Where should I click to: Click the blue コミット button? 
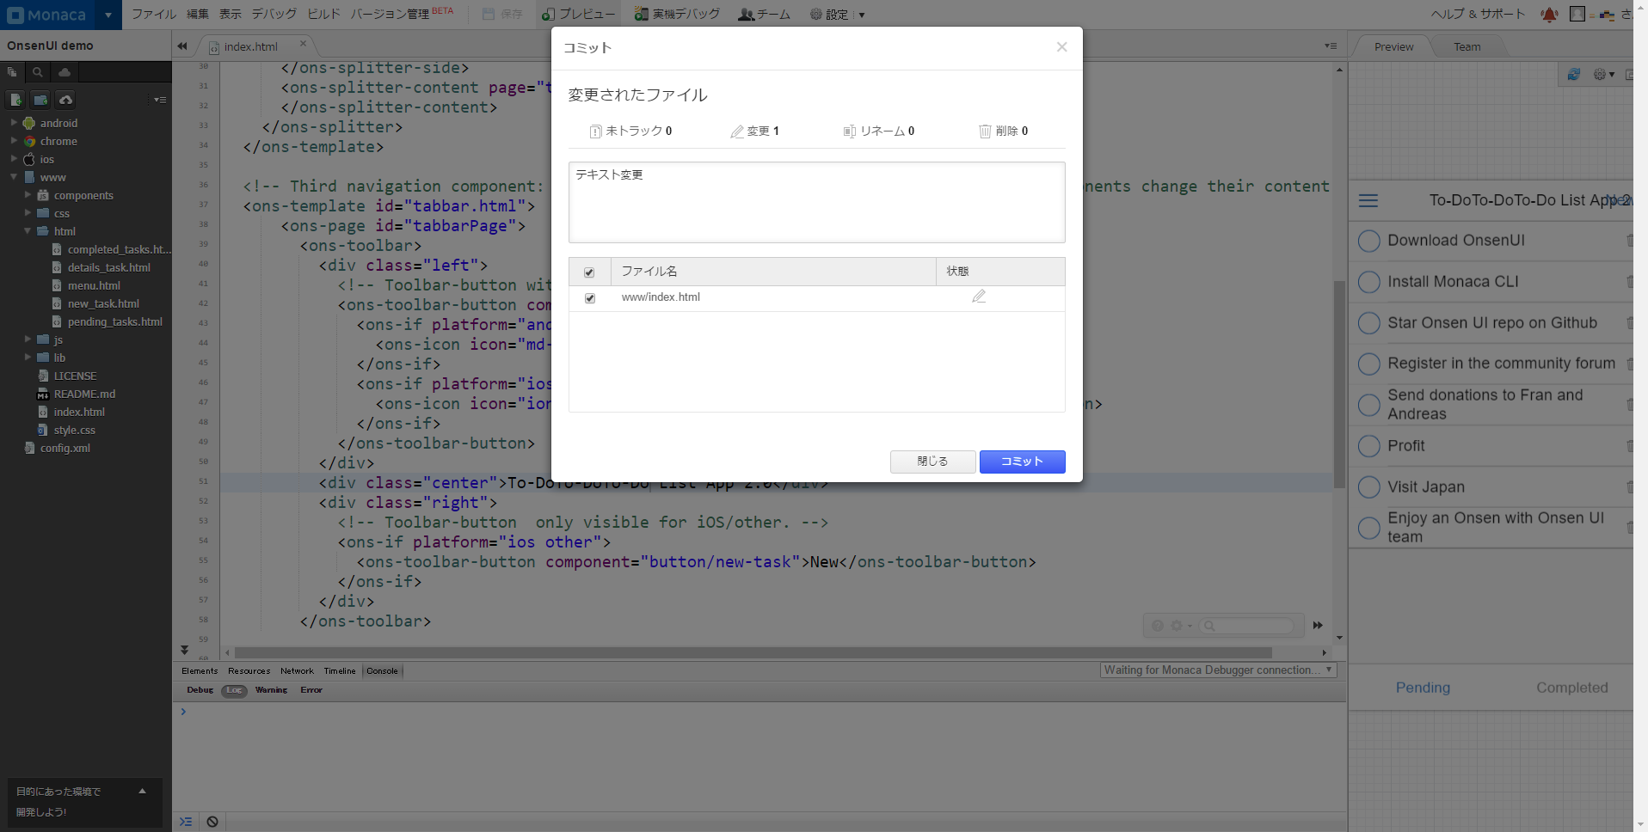pos(1022,462)
